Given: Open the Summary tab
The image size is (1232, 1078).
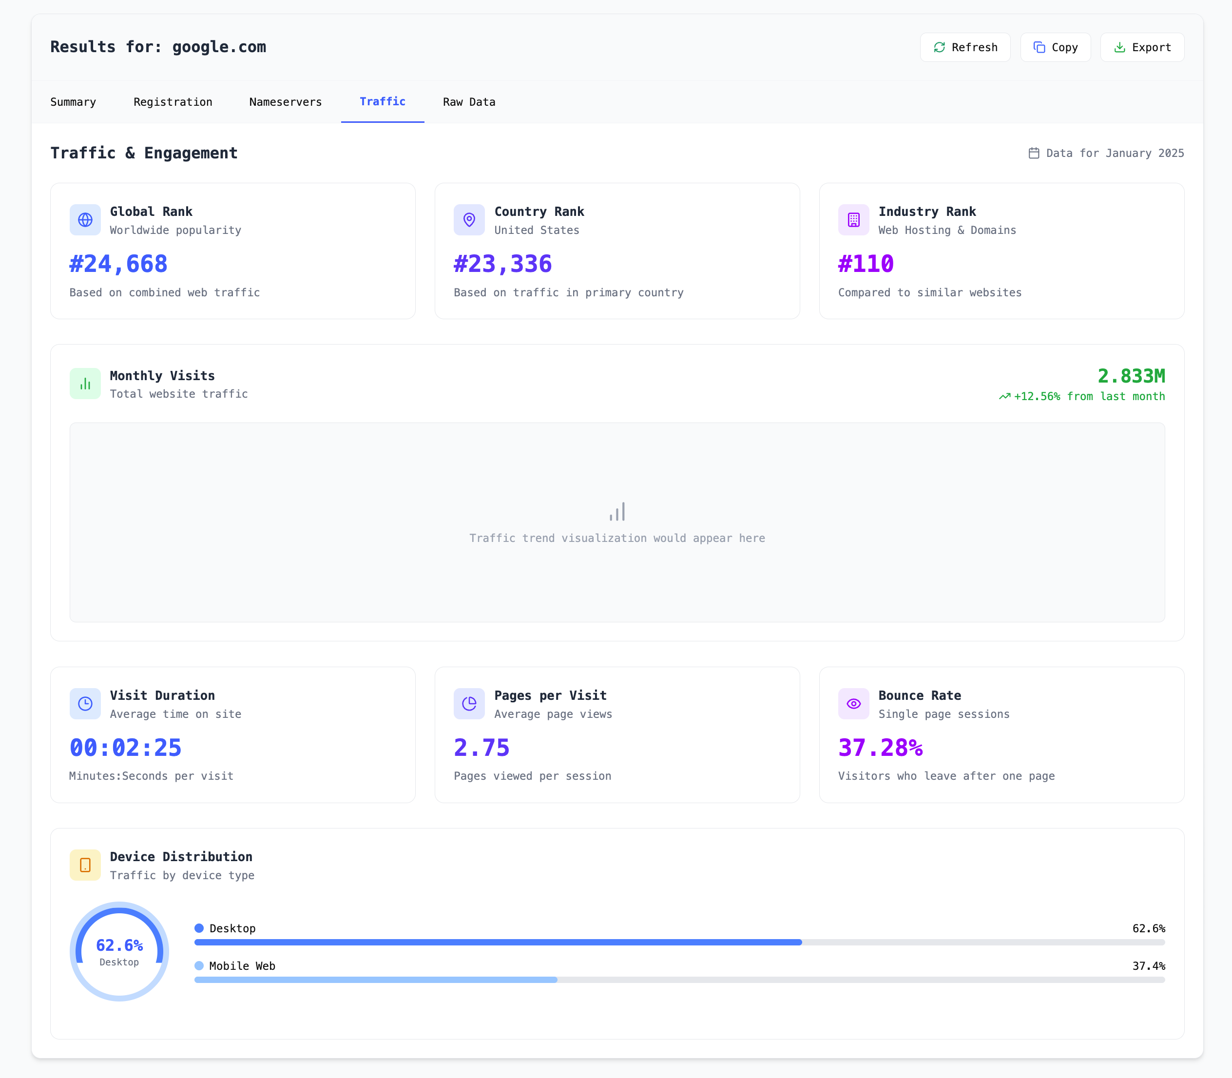Looking at the screenshot, I should tap(73, 102).
